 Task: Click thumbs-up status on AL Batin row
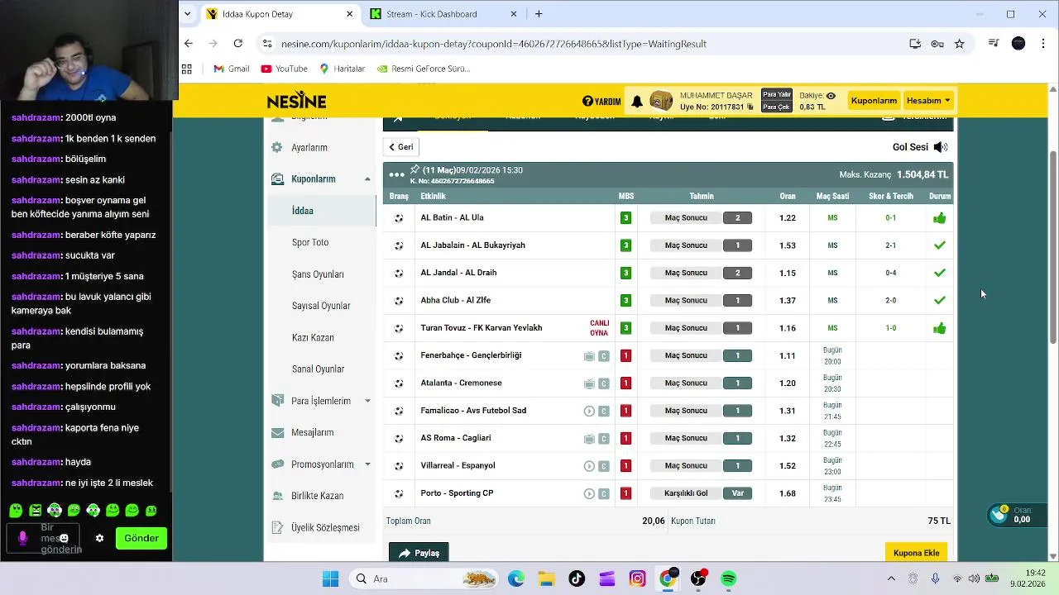click(x=939, y=218)
